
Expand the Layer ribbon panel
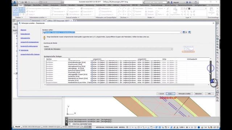tap(188, 17)
